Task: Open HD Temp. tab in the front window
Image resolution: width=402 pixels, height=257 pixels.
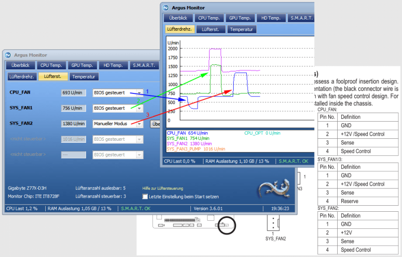Action: 271,18
